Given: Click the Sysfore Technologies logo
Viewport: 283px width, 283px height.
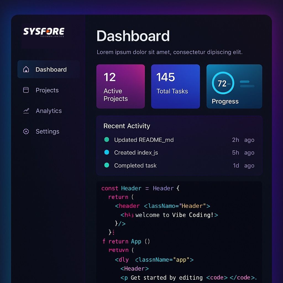Looking at the screenshot, I should pyautogui.click(x=44, y=33).
